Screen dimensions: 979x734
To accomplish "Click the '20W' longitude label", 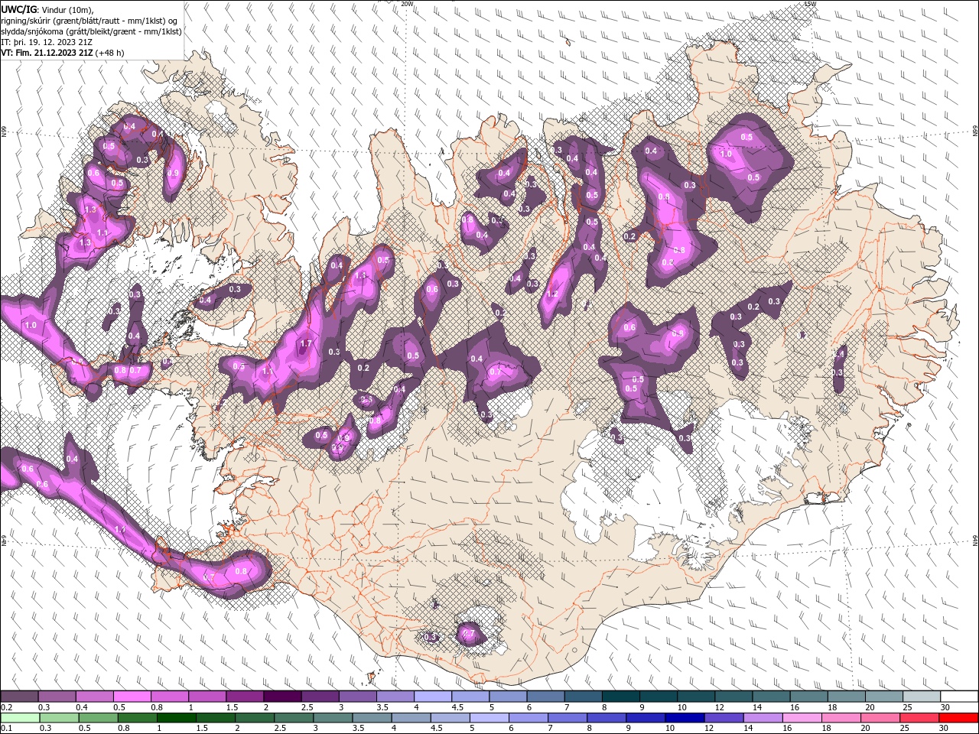I will 407,4.
